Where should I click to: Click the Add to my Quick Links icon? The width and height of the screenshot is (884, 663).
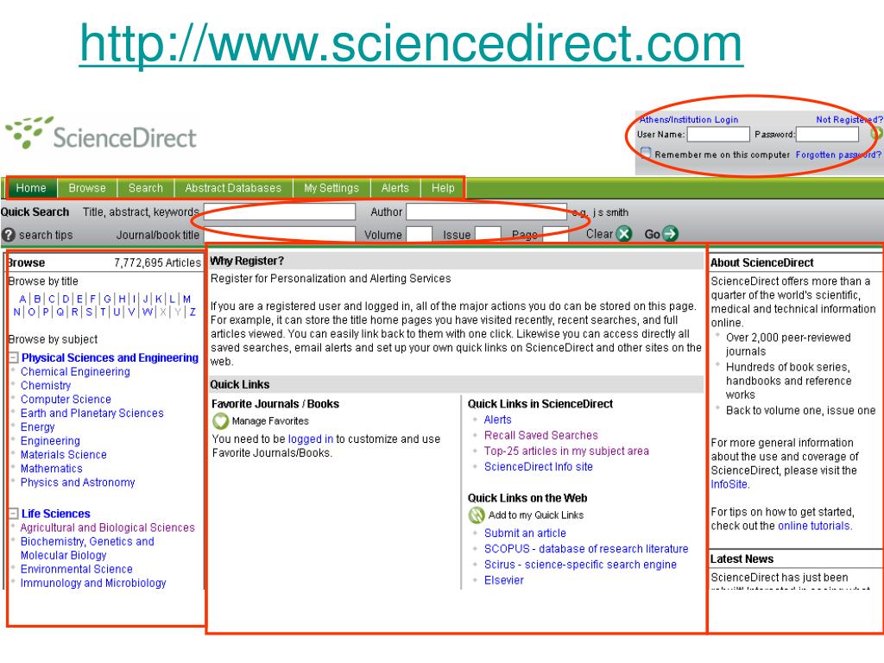477,515
